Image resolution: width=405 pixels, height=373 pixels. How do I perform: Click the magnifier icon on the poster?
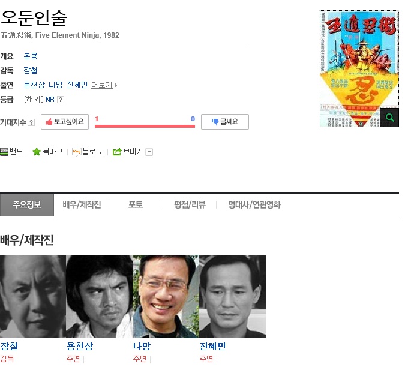389,118
